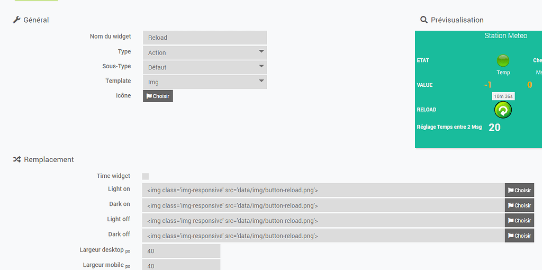This screenshot has width=542, height=270.
Task: Click the Dark on image source field
Action: 323,205
